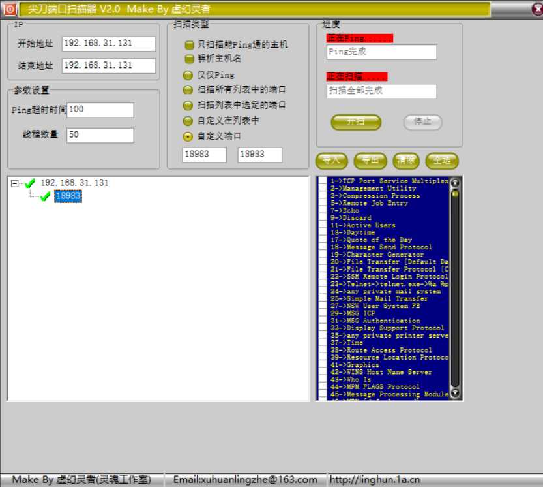The image size is (543, 487).
Task: Click the 清除 clear button
Action: pos(406,161)
